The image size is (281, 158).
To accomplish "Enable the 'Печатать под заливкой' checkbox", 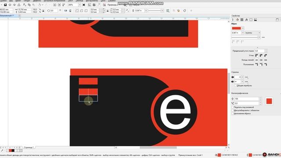I will click(x=233, y=107).
